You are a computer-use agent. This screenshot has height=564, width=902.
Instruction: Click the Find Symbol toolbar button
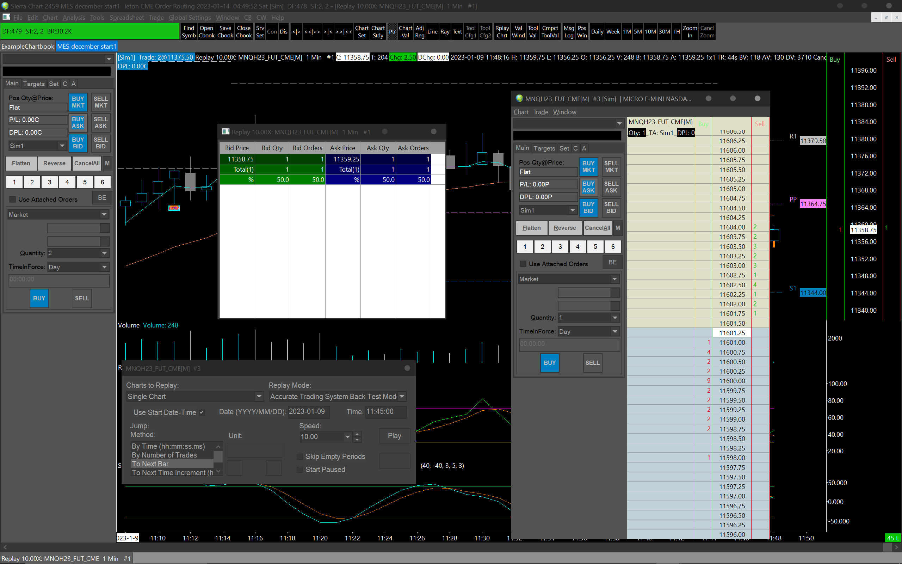(x=189, y=32)
